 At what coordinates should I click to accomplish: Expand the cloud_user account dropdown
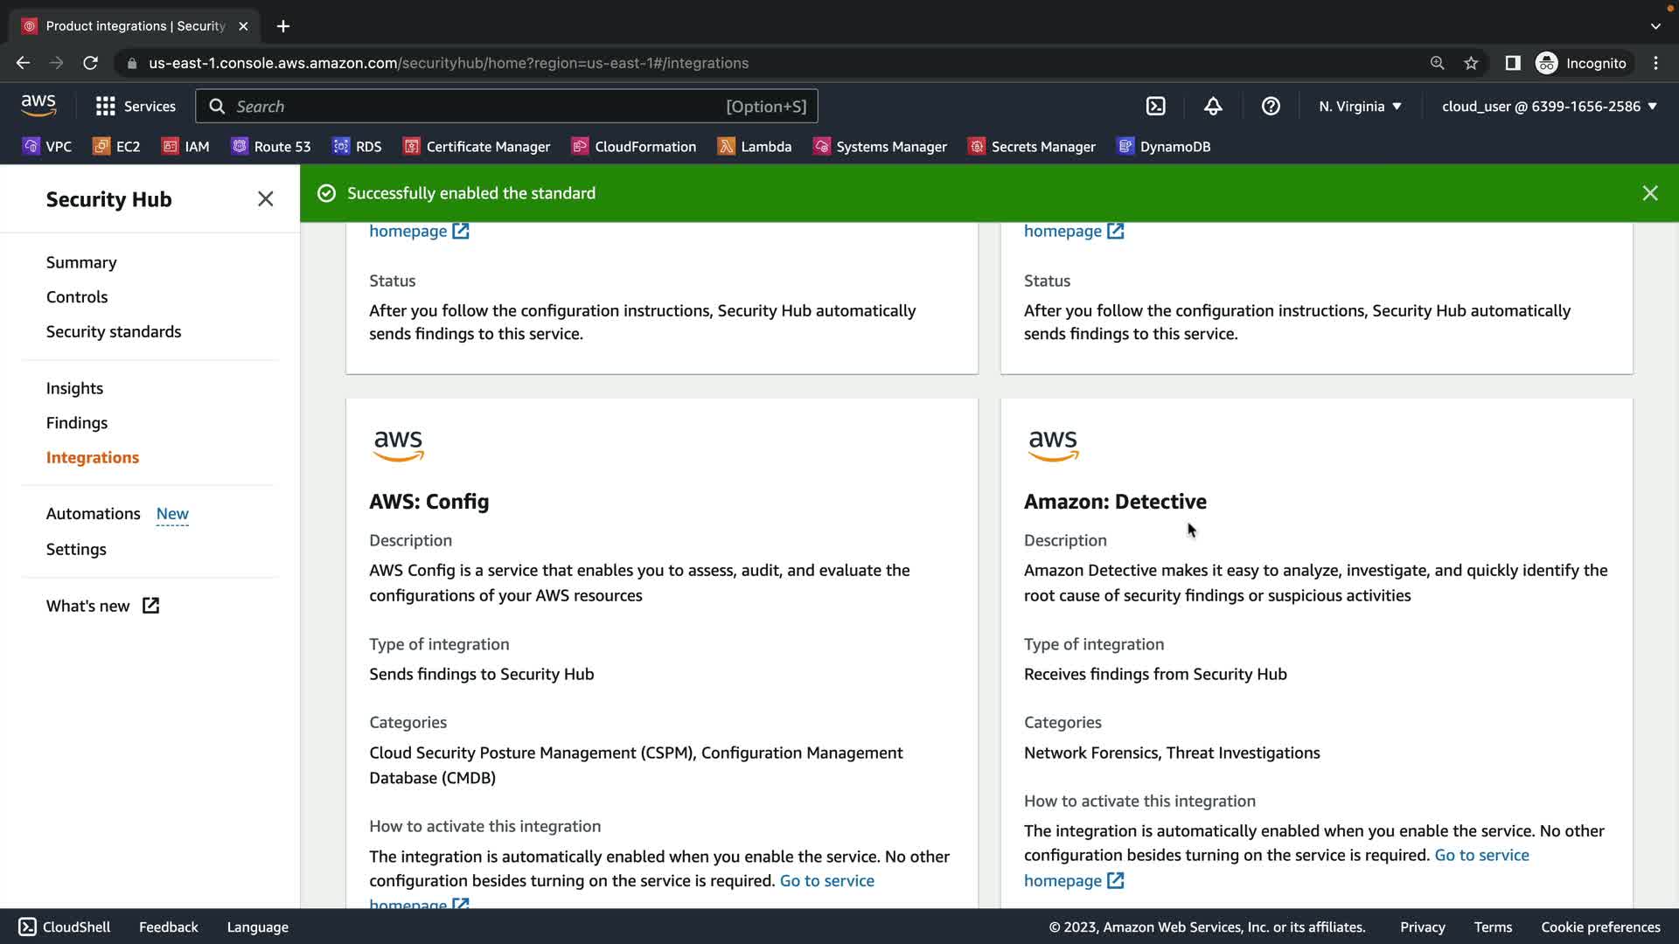[x=1549, y=107]
